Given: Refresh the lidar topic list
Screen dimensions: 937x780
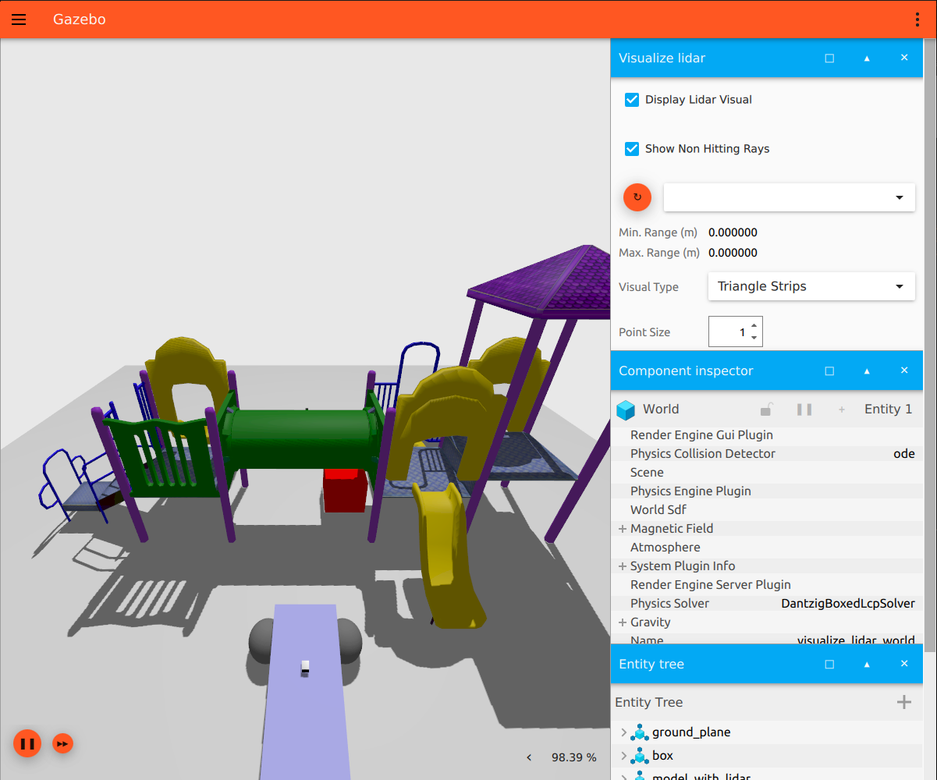Looking at the screenshot, I should (x=637, y=197).
